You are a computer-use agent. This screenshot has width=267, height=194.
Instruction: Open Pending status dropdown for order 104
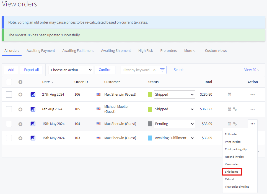coord(174,124)
